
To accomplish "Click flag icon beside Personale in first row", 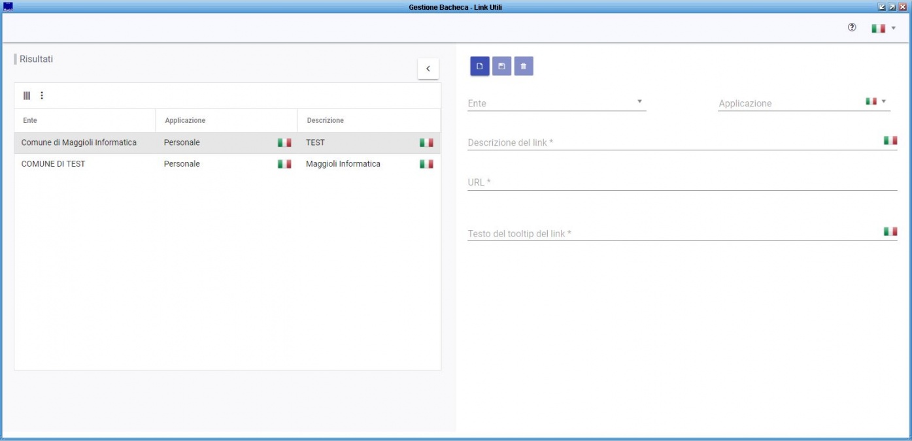I will (x=284, y=142).
